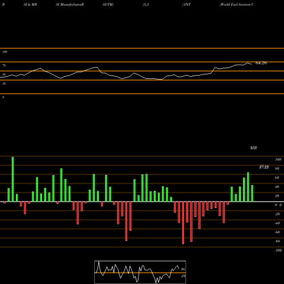
Task: Click MR axis label -20
Action: 277,214
